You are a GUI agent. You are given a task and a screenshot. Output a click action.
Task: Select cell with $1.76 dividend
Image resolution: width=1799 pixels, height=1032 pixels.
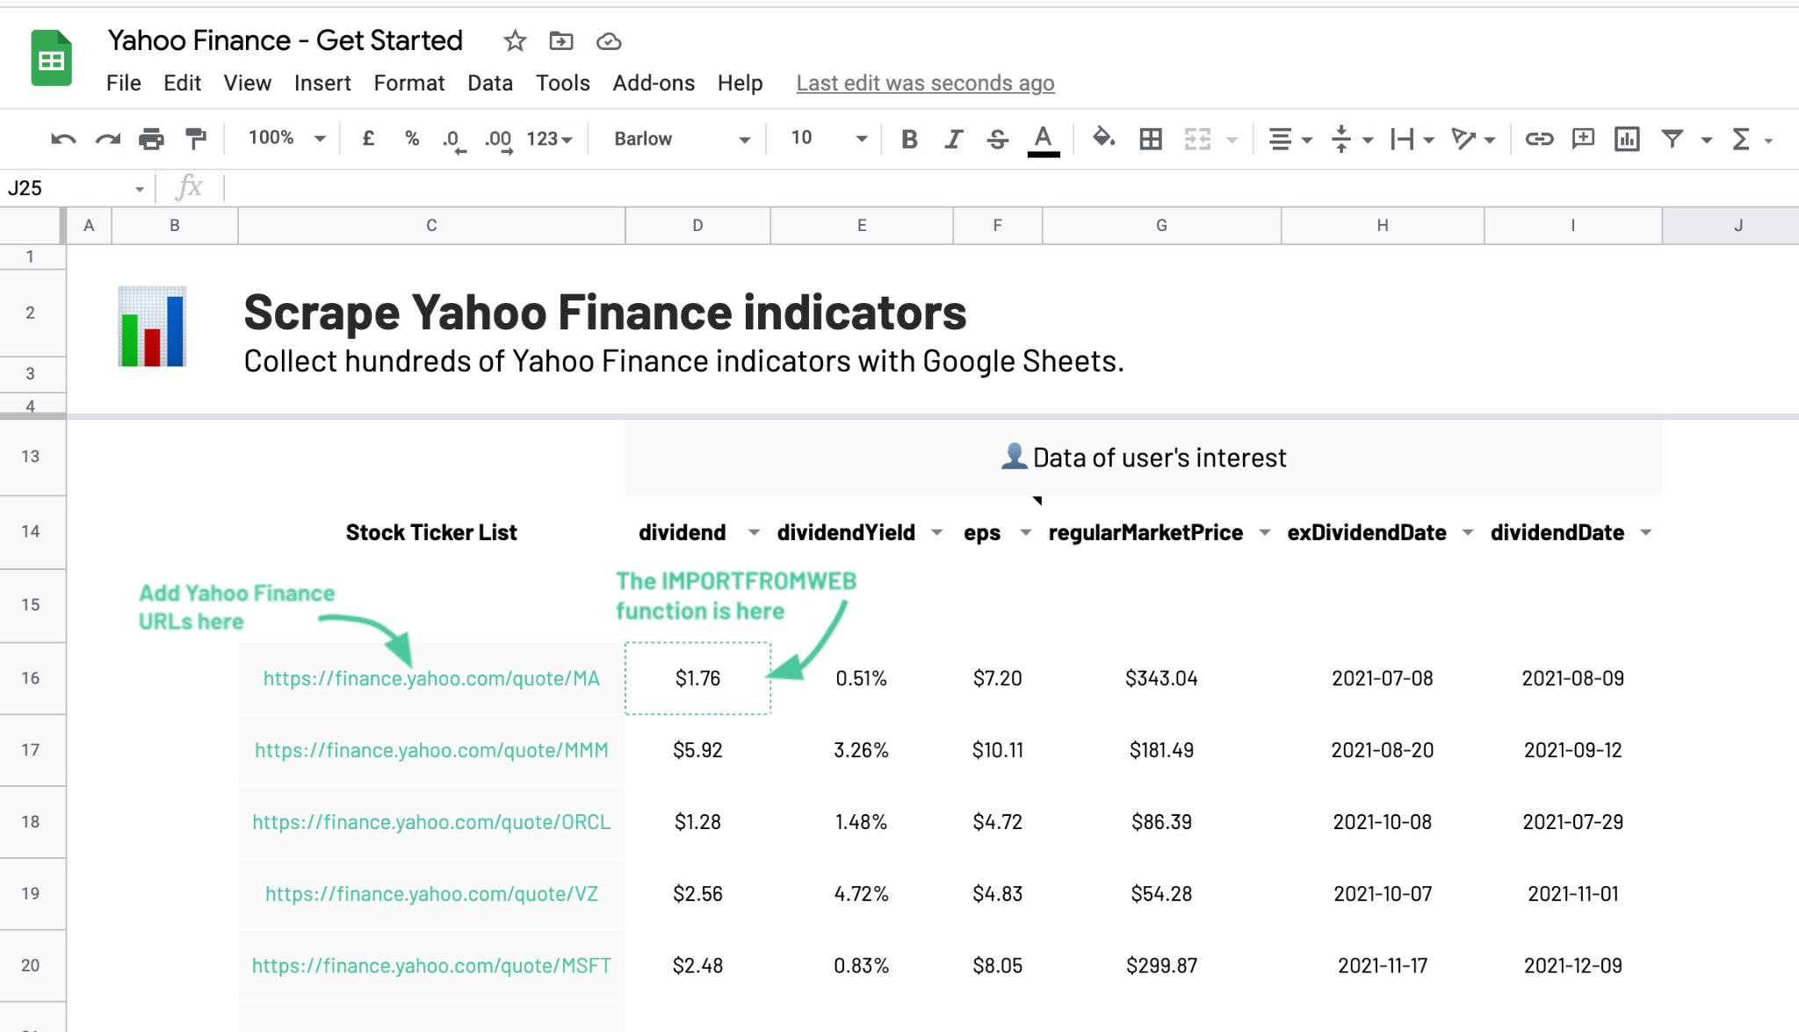click(x=697, y=678)
